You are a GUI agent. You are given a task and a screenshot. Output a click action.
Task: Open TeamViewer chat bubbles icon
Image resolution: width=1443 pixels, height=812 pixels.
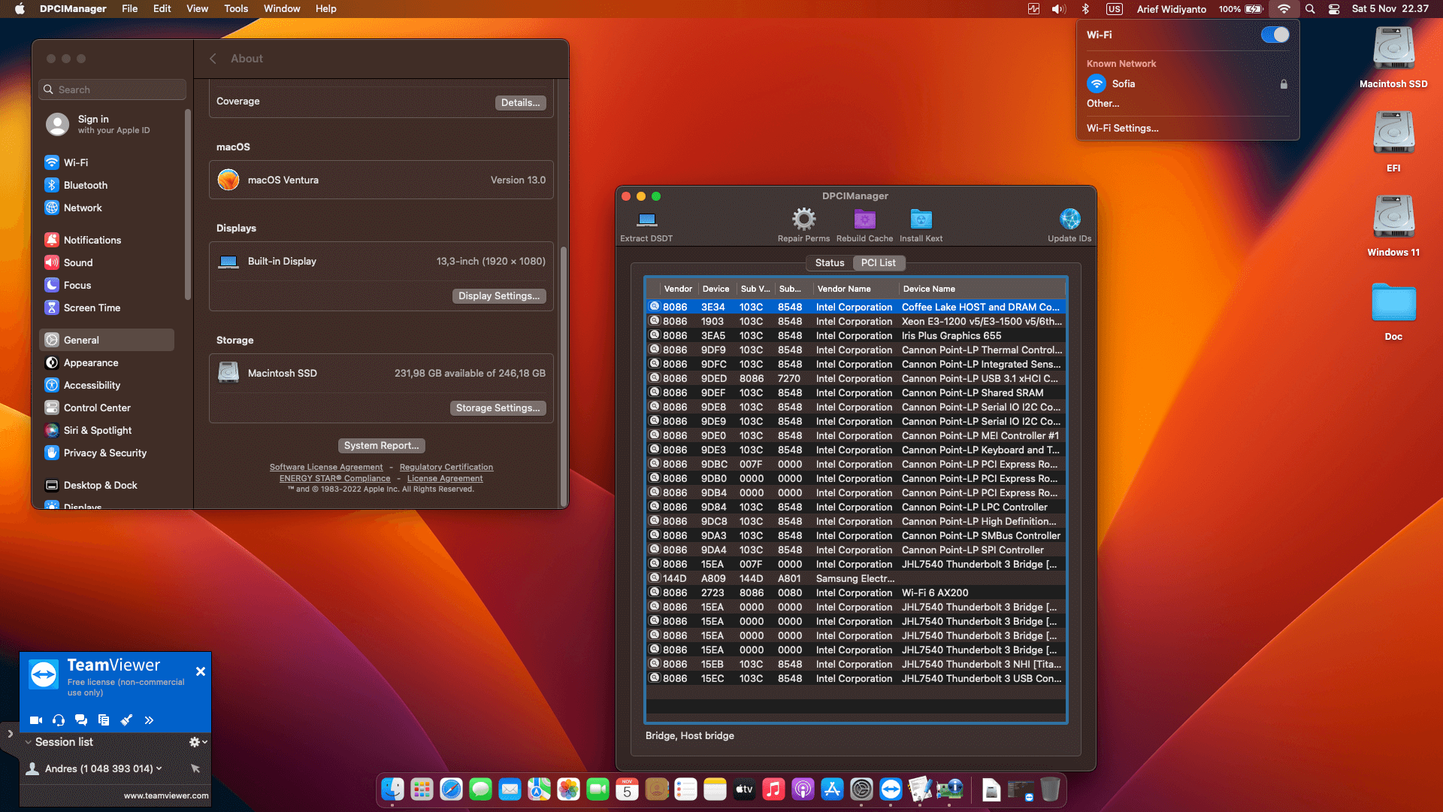click(81, 720)
